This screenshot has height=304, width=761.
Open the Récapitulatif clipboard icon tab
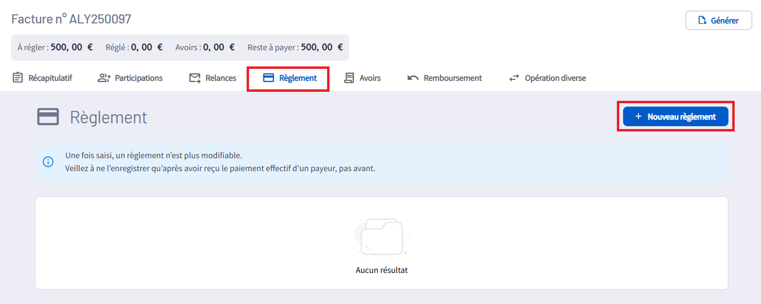click(x=18, y=78)
